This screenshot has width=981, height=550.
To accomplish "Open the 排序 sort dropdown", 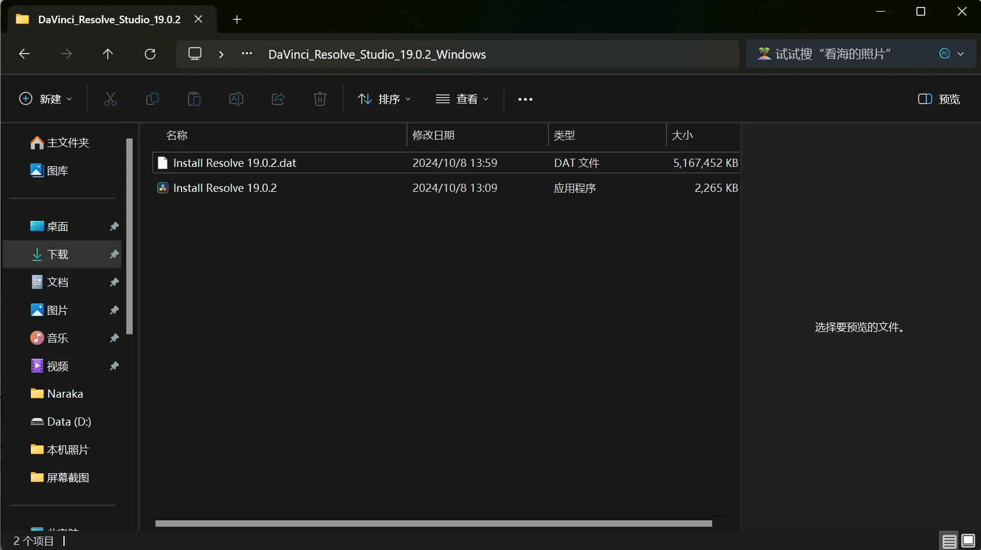I will [385, 99].
